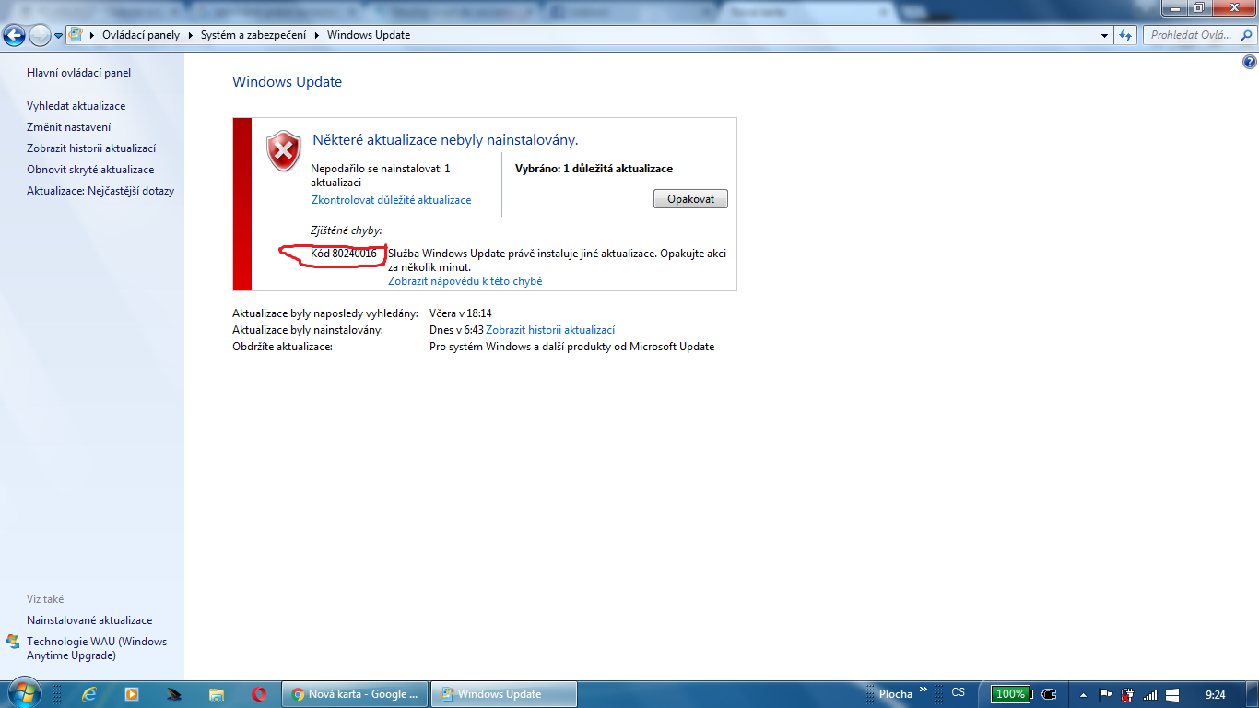The height and width of the screenshot is (708, 1259).
Task: Restore down the Windows Update window
Action: tap(1199, 8)
